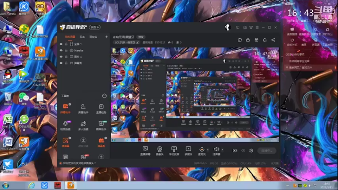Screen dimensions: 338x190
Task: Open streaming settings gear beside live button
Action: pos(251,151)
